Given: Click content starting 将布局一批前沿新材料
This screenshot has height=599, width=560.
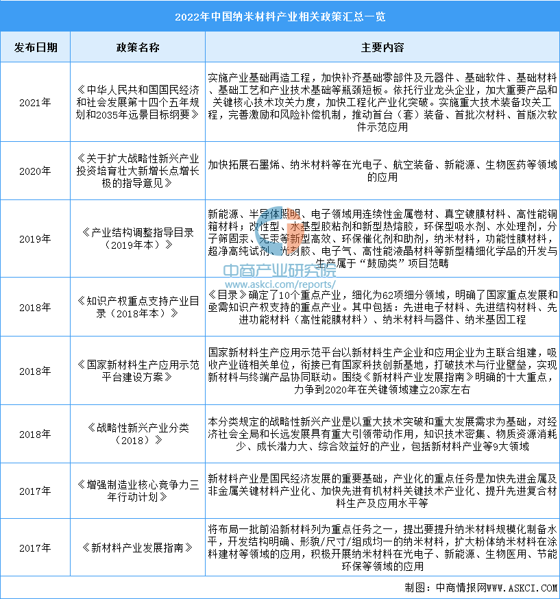Looking at the screenshot, I should pyautogui.click(x=382, y=548).
